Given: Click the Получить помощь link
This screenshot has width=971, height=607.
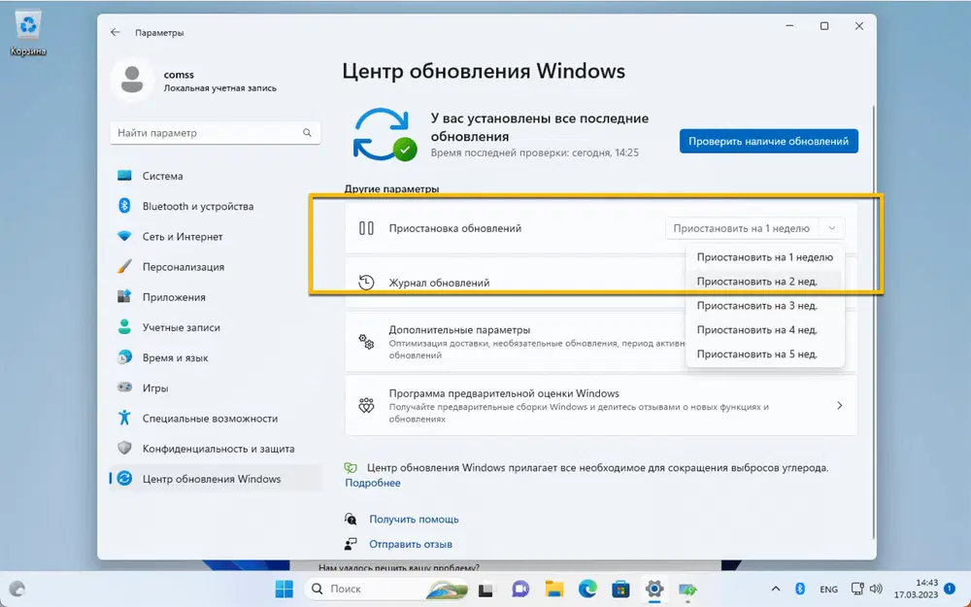Looking at the screenshot, I should coord(414,519).
